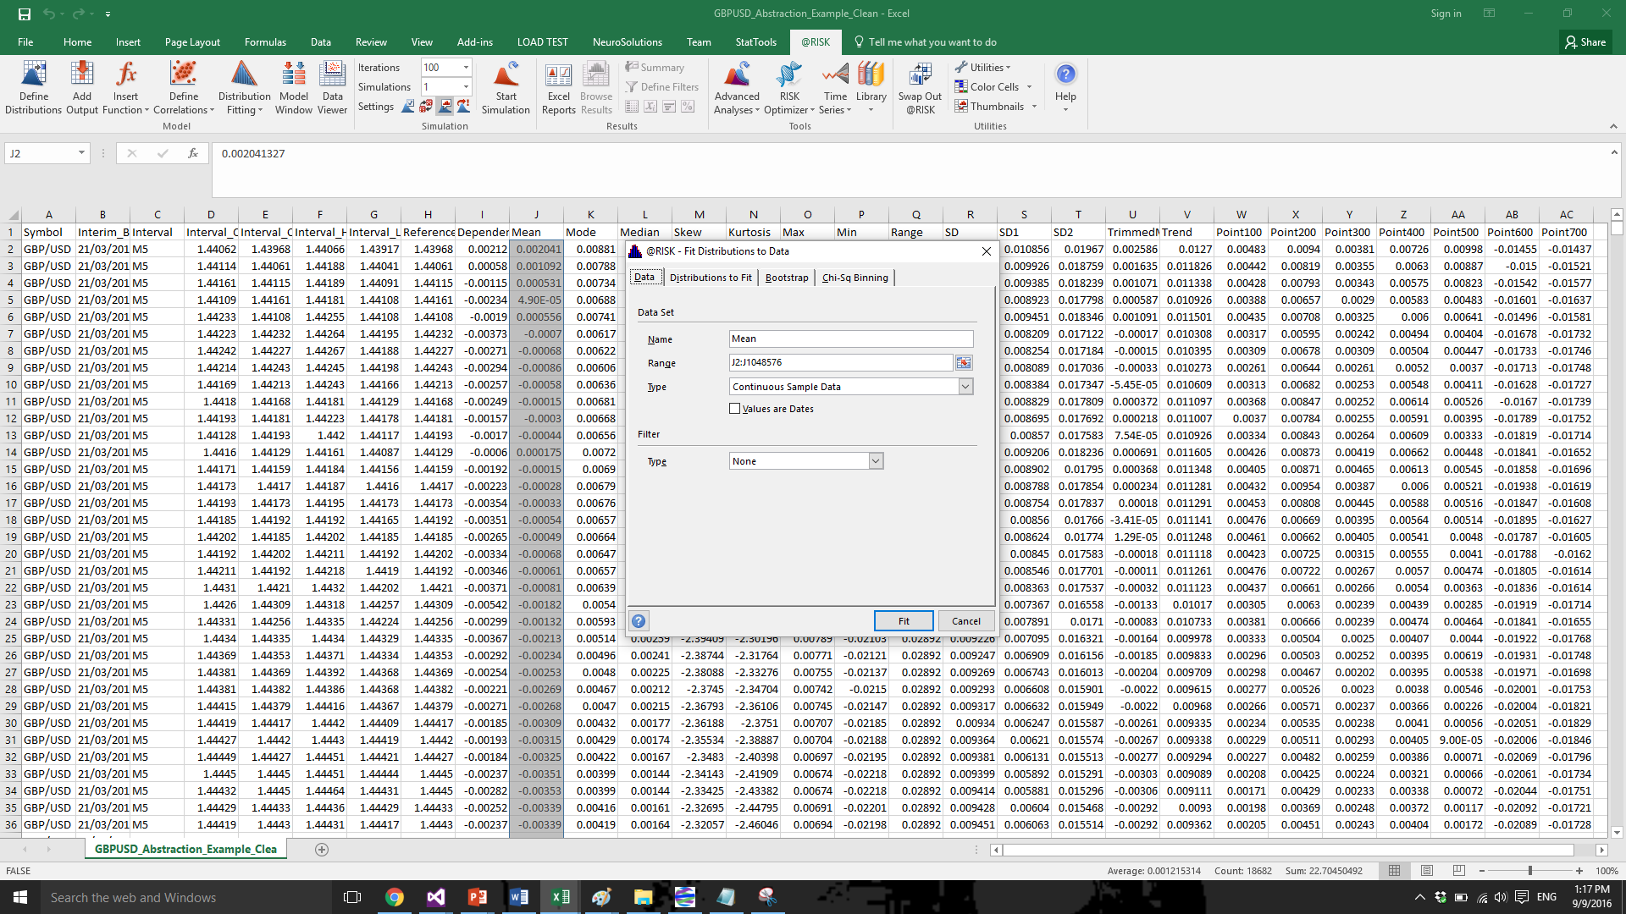Open Word from the taskbar
This screenshot has width=1626, height=914.
point(518,897)
